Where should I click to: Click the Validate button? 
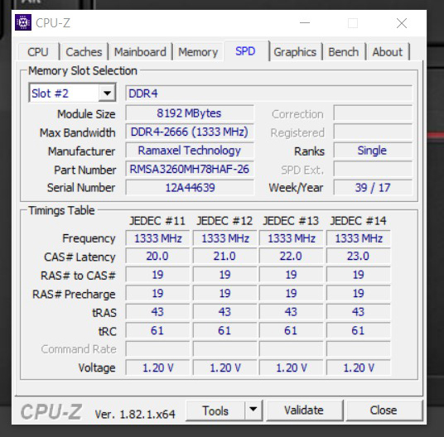304,411
